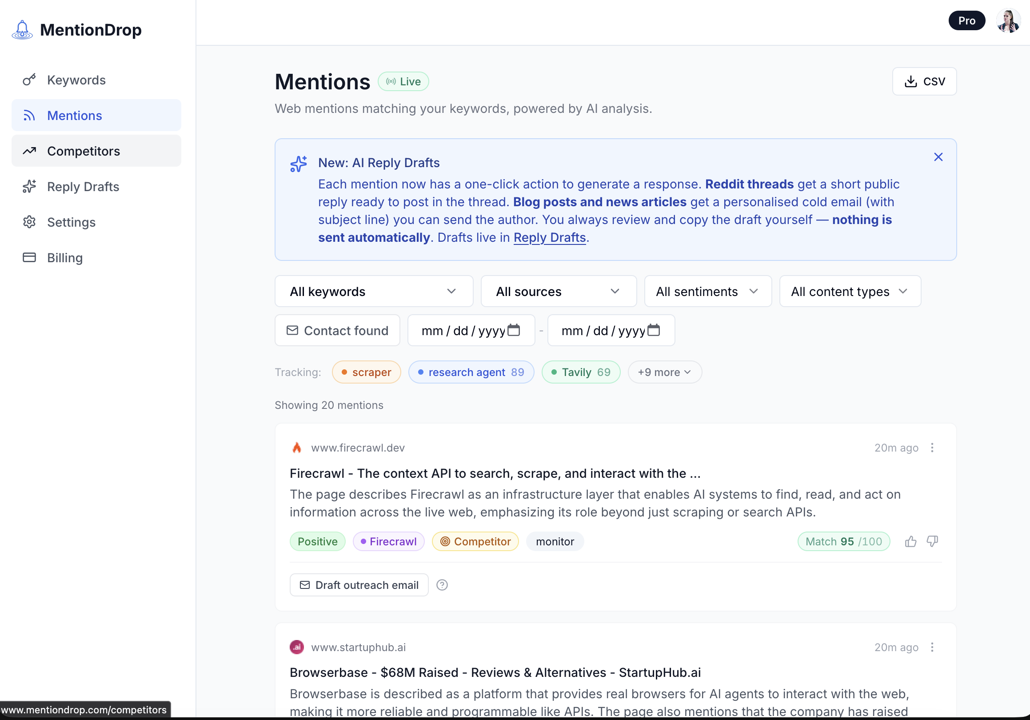Open Settings in the sidebar
Image resolution: width=1030 pixels, height=720 pixels.
[96, 222]
